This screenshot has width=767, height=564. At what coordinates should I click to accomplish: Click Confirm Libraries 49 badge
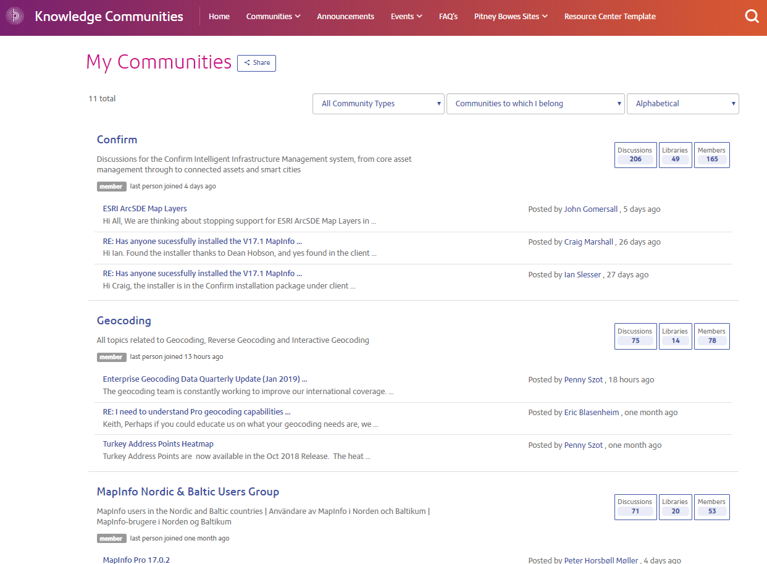pos(675,155)
